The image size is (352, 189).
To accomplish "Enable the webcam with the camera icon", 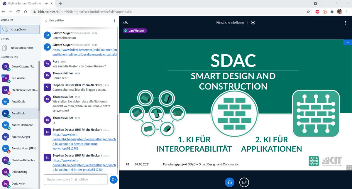I will pos(244,182).
